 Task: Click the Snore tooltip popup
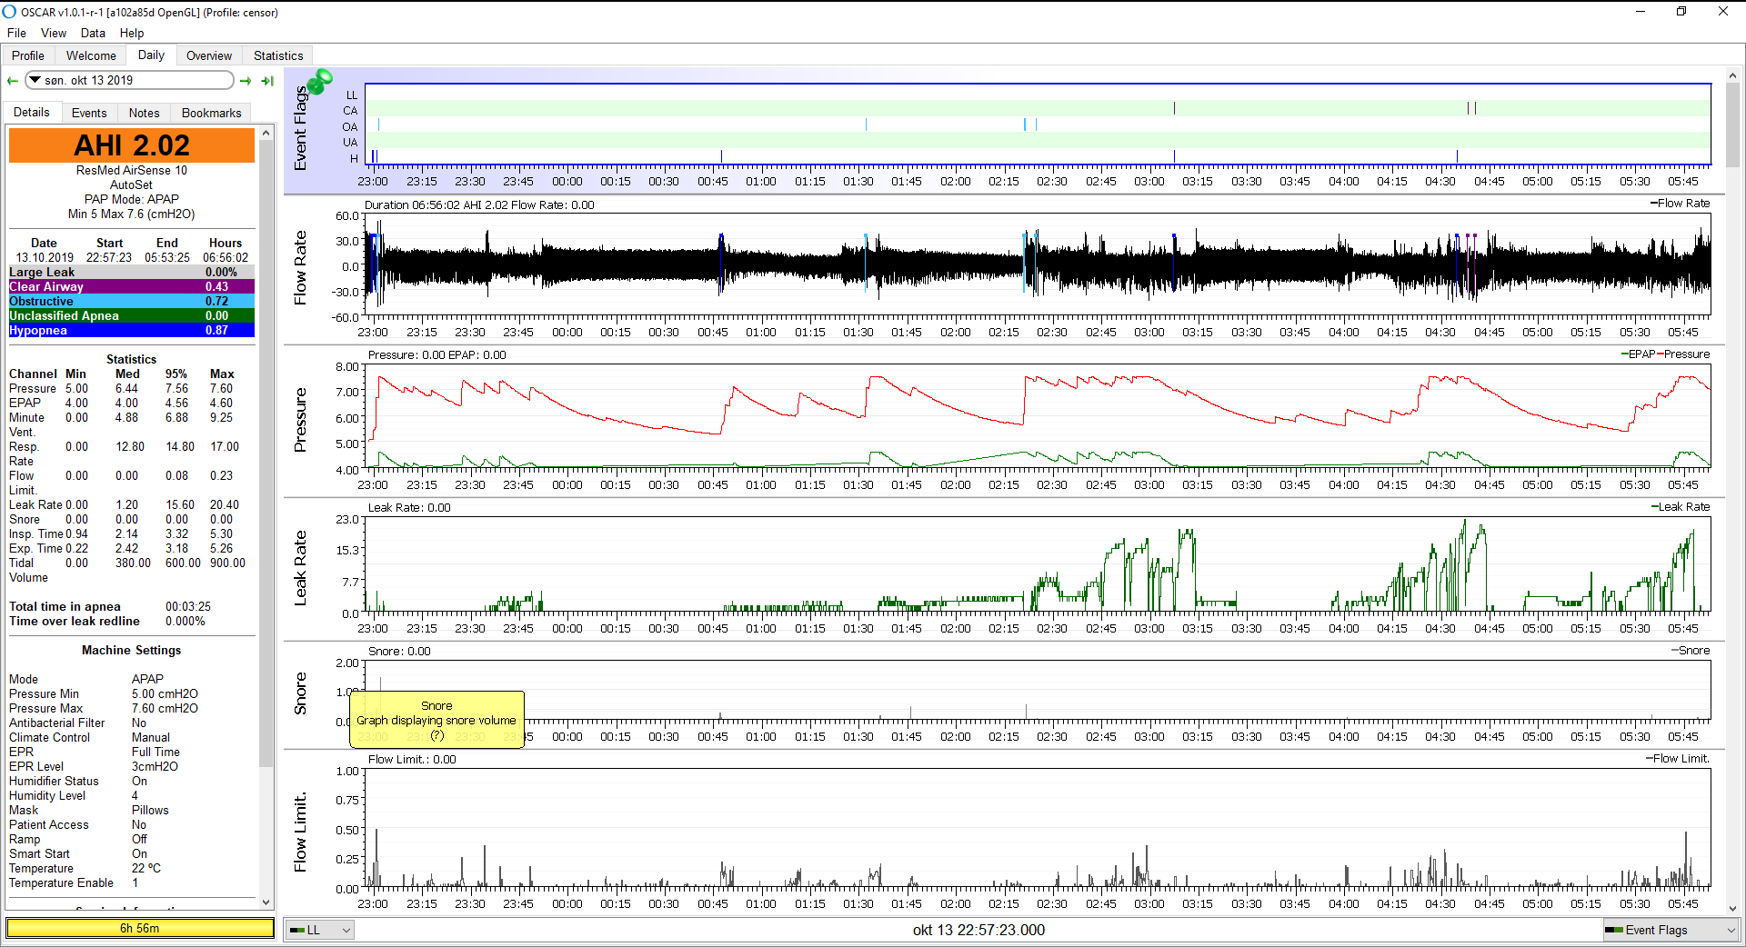(436, 720)
